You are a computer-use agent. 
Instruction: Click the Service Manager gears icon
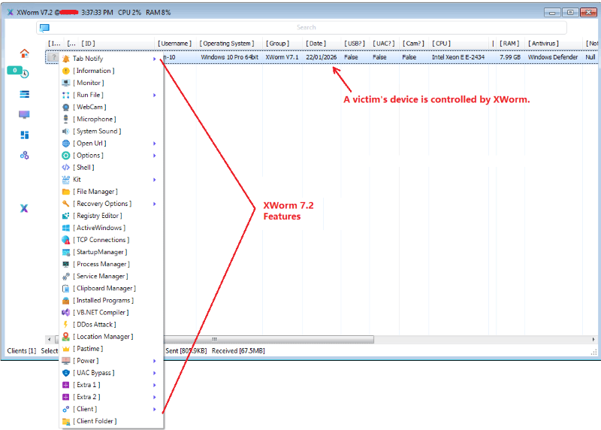coord(66,276)
